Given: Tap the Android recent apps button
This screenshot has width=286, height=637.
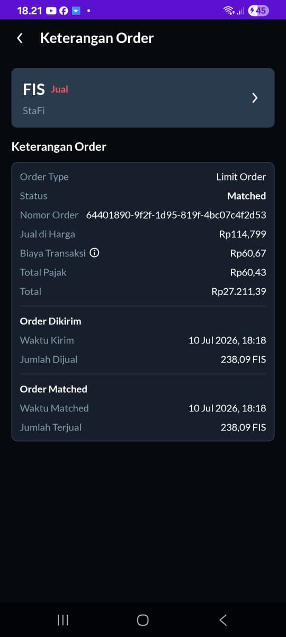Looking at the screenshot, I should click(x=62, y=620).
